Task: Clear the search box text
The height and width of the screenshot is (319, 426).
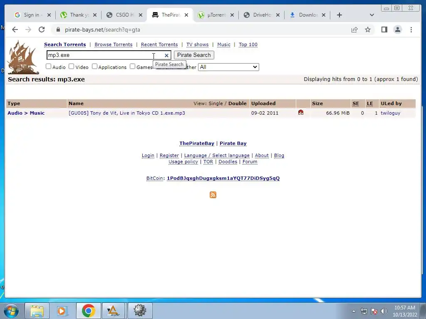Action: coord(166,55)
